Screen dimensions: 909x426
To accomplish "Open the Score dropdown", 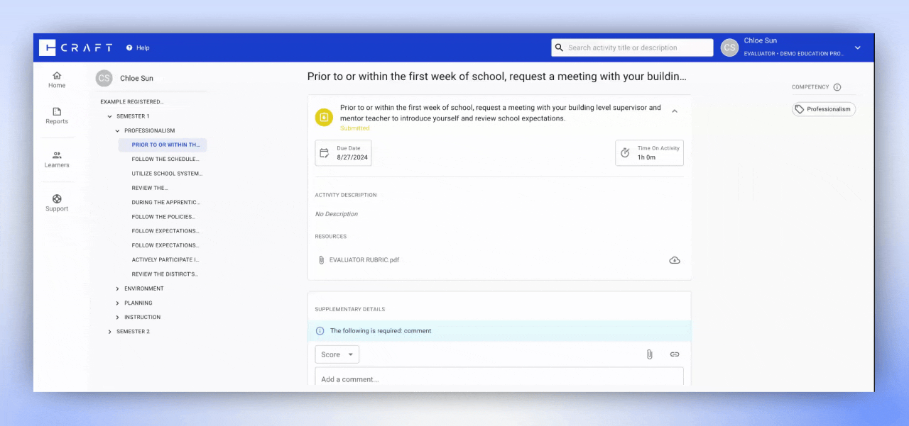I will (x=337, y=354).
